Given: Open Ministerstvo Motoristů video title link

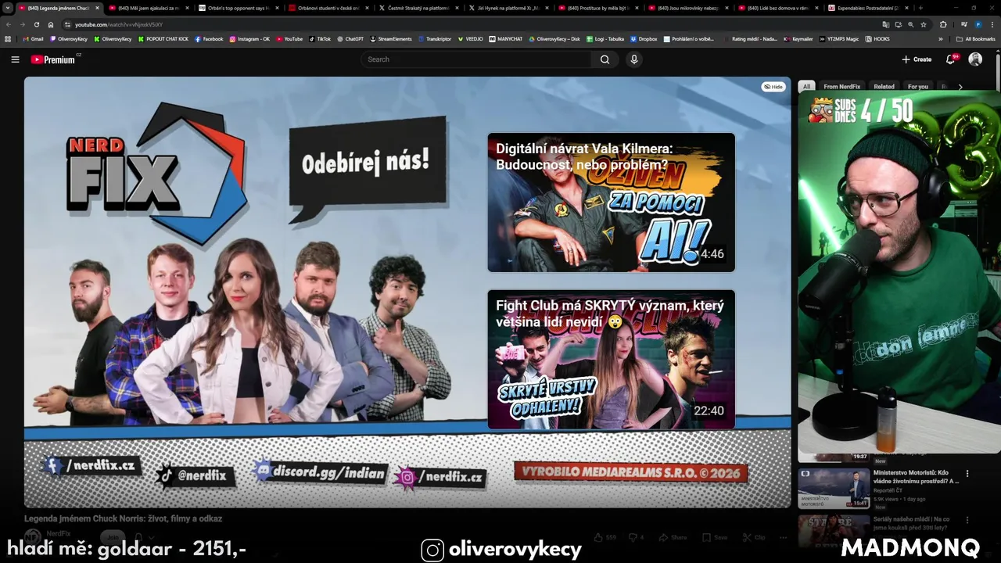Looking at the screenshot, I should coord(917,477).
